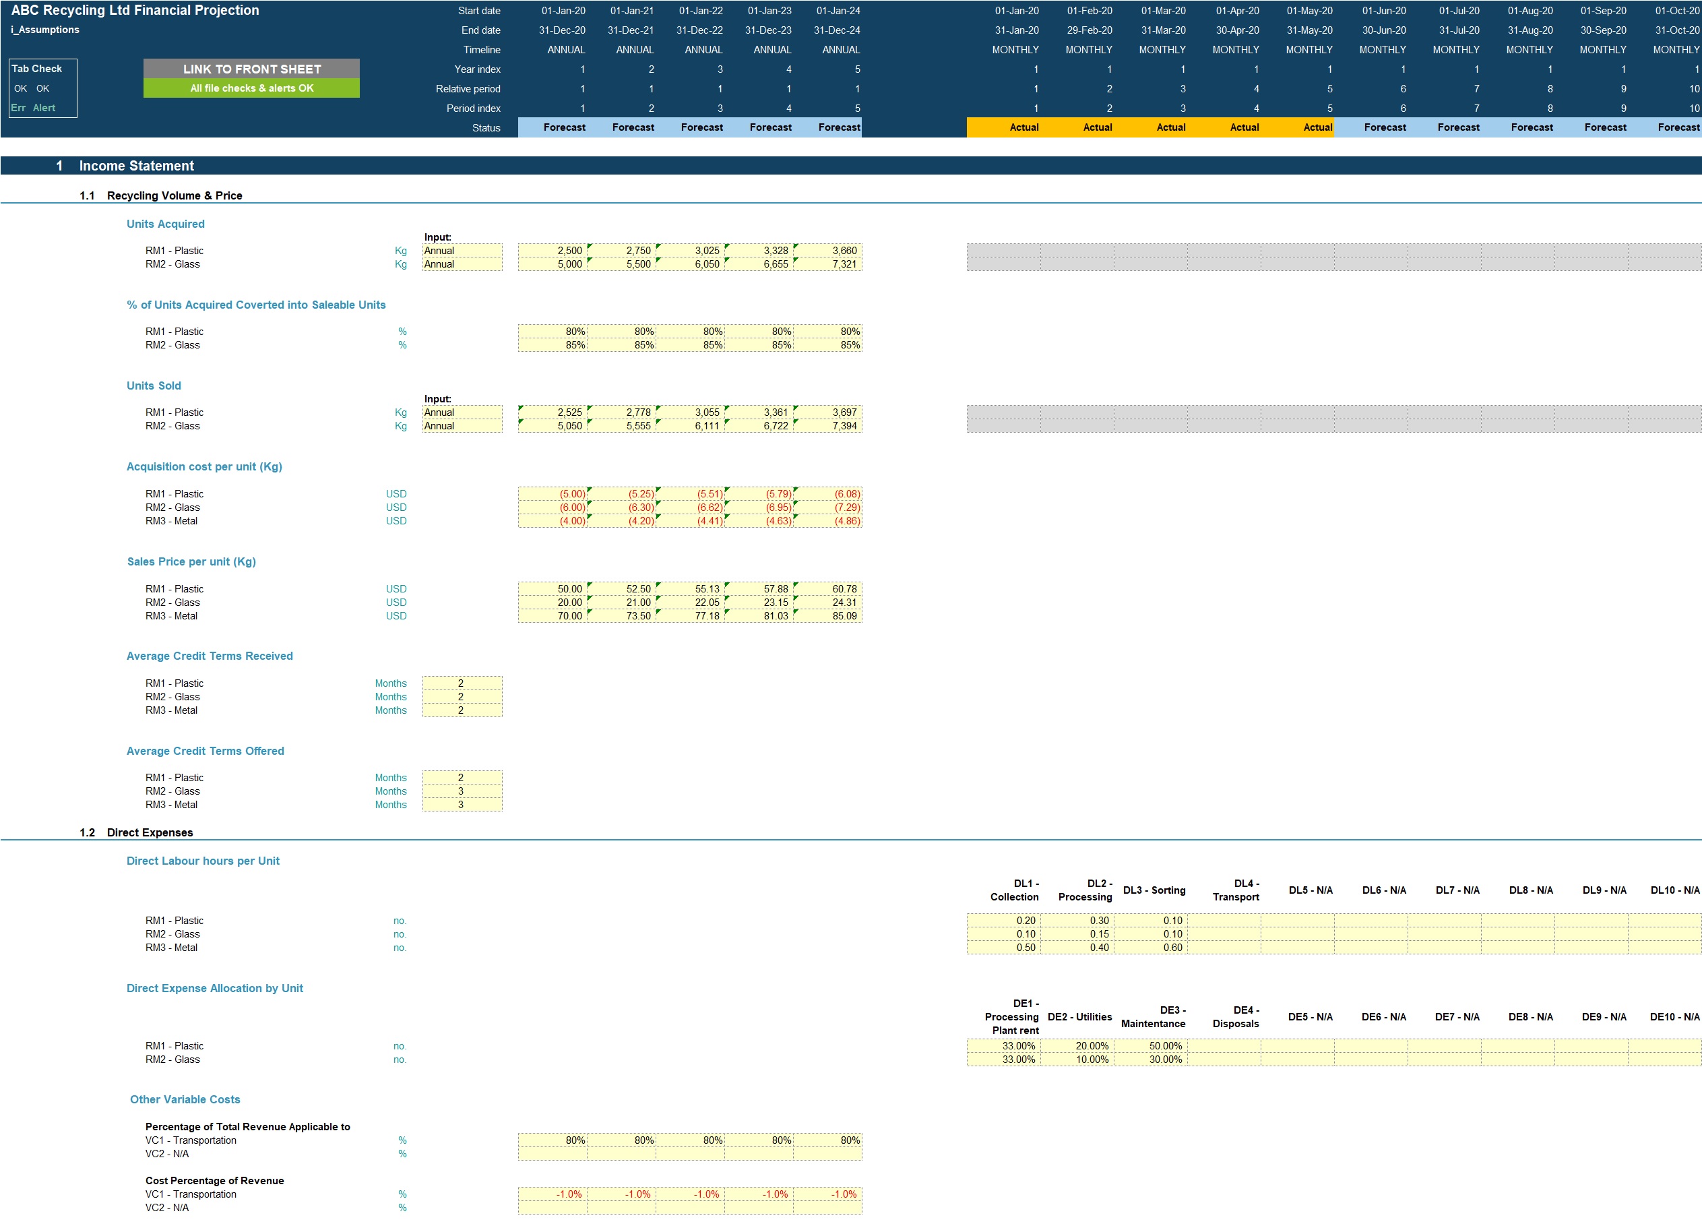
Task: Click the Percentage of Total Revenue Applicable to label
Action: [x=248, y=1127]
